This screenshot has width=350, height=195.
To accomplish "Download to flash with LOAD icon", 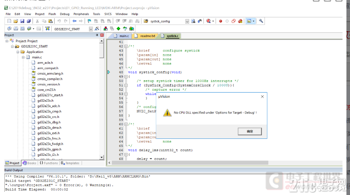I will click(x=47, y=28).
